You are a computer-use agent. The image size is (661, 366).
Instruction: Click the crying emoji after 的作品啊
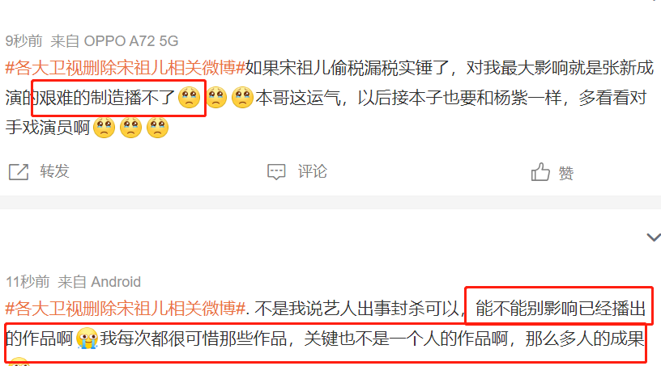click(x=87, y=338)
